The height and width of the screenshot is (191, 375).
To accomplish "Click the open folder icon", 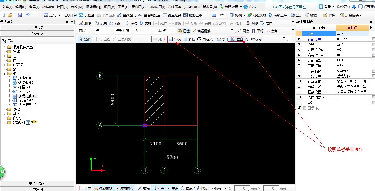I will pyautogui.click(x=10, y=15).
